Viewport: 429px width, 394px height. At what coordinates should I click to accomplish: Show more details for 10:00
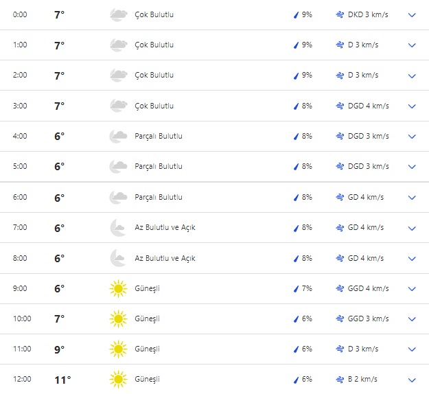(x=412, y=318)
